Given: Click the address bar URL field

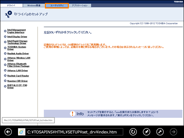Looking at the screenshot, I should [x=74, y=132].
